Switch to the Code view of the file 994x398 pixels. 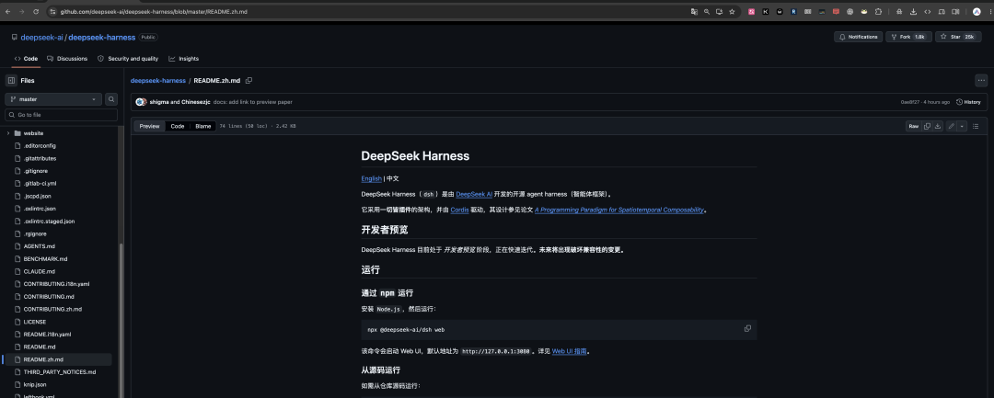(178, 126)
